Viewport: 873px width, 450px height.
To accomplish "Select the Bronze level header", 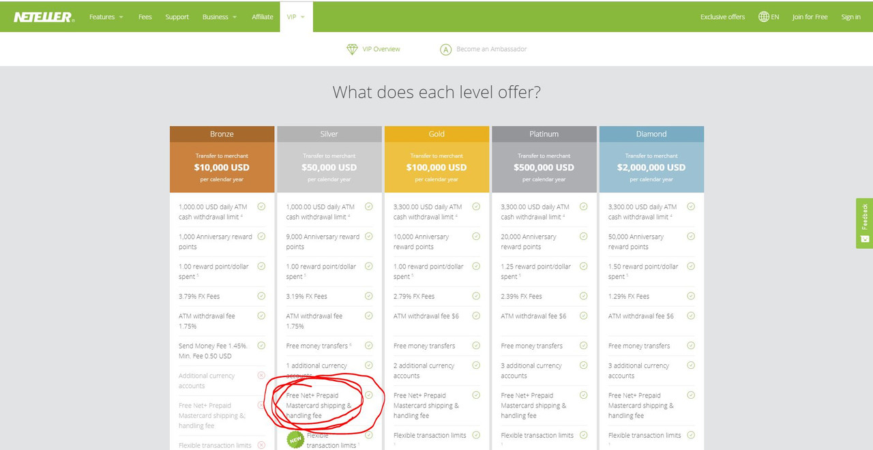I will 222,134.
